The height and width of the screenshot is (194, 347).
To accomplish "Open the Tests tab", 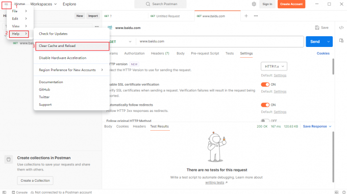I will (230, 54).
